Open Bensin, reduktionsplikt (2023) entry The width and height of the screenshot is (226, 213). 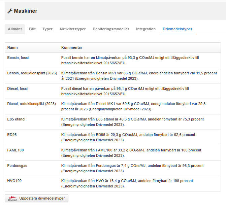click(x=32, y=73)
